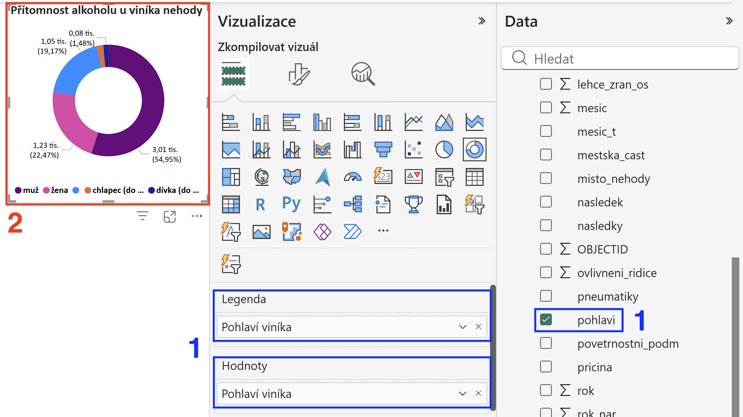Collapse the Data pane
This screenshot has width=743, height=417.
[729, 21]
